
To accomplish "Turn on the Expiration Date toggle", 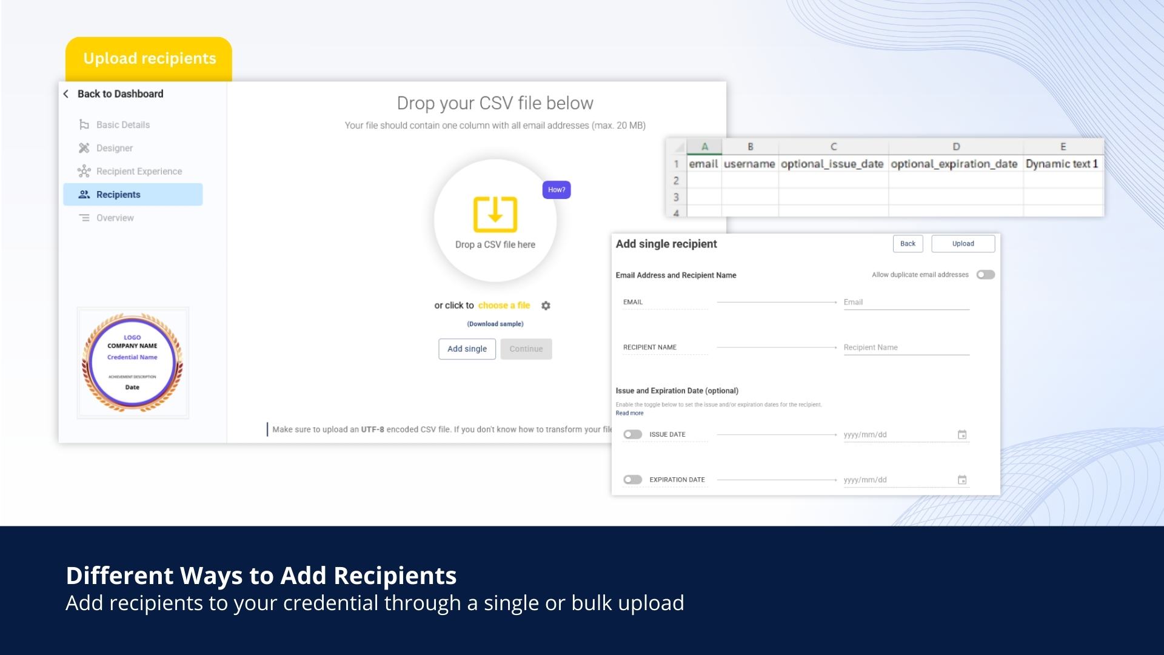I will coord(632,480).
